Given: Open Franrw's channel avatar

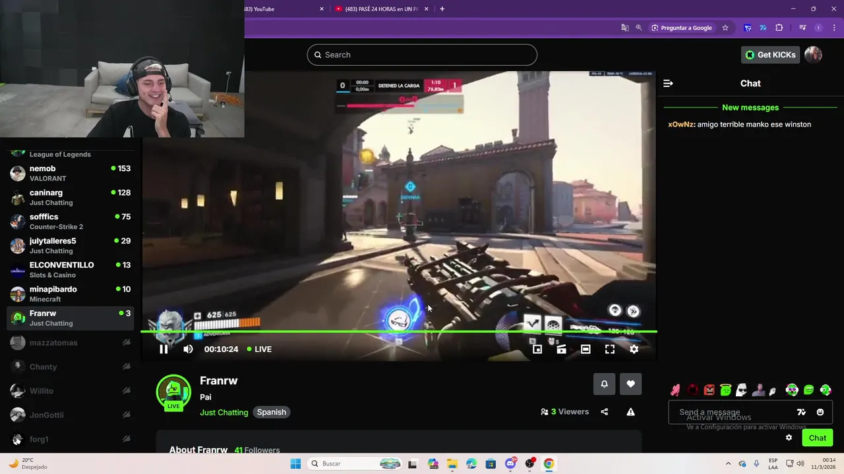Looking at the screenshot, I should [x=173, y=392].
